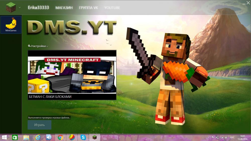Switch to Google Chrome in the taskbar

click(60, 137)
